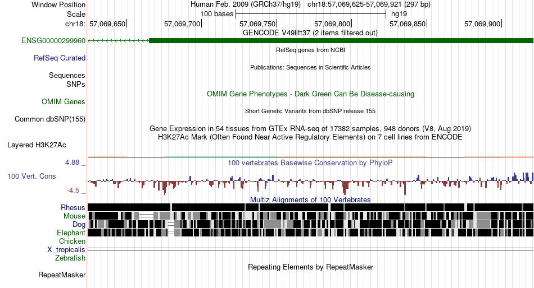Click the hg19 label beside scale bar

pos(399,14)
